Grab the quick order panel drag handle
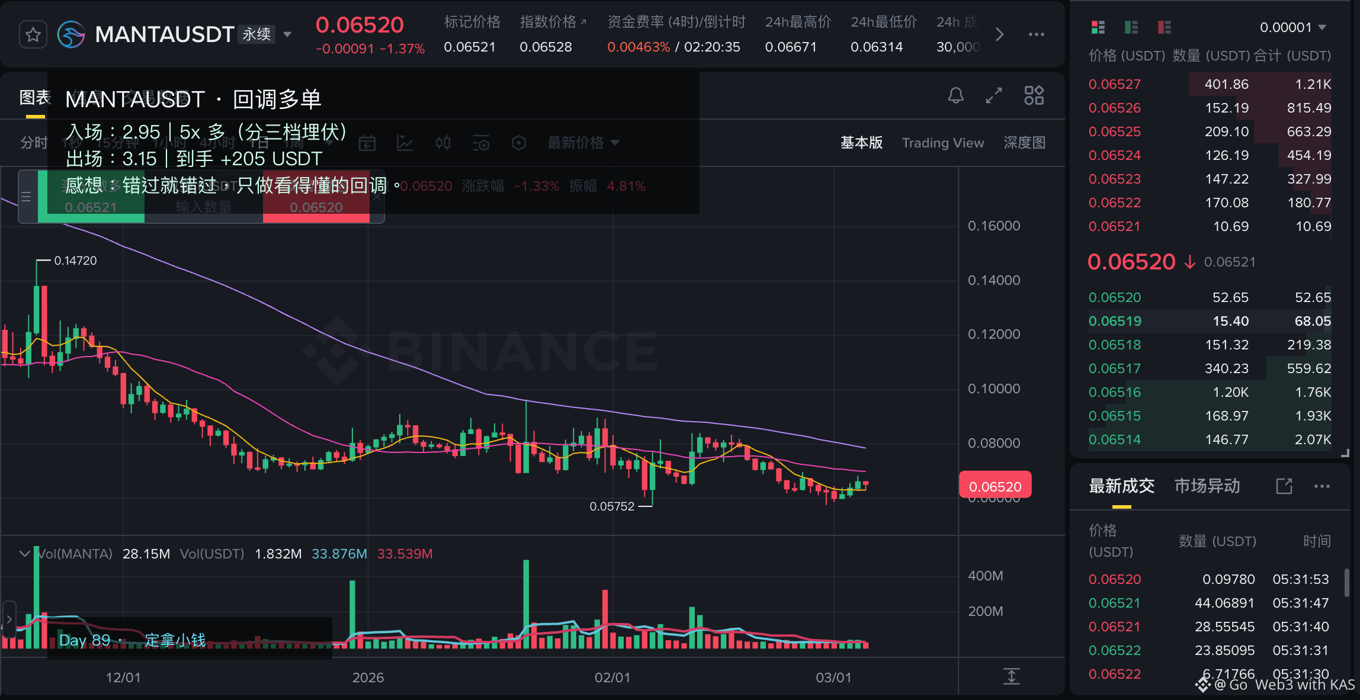Image resolution: width=1360 pixels, height=700 pixels. pos(26,197)
